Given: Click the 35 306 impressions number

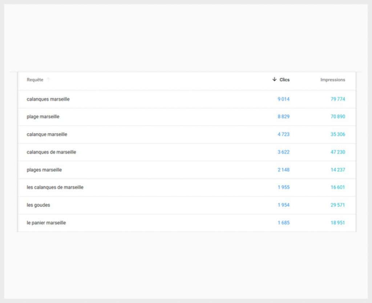Looking at the screenshot, I should click(x=337, y=134).
